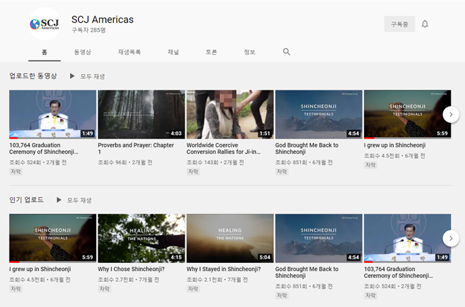Go to the 토론 tab
Image resolution: width=465 pixels, height=307 pixels.
click(x=211, y=52)
